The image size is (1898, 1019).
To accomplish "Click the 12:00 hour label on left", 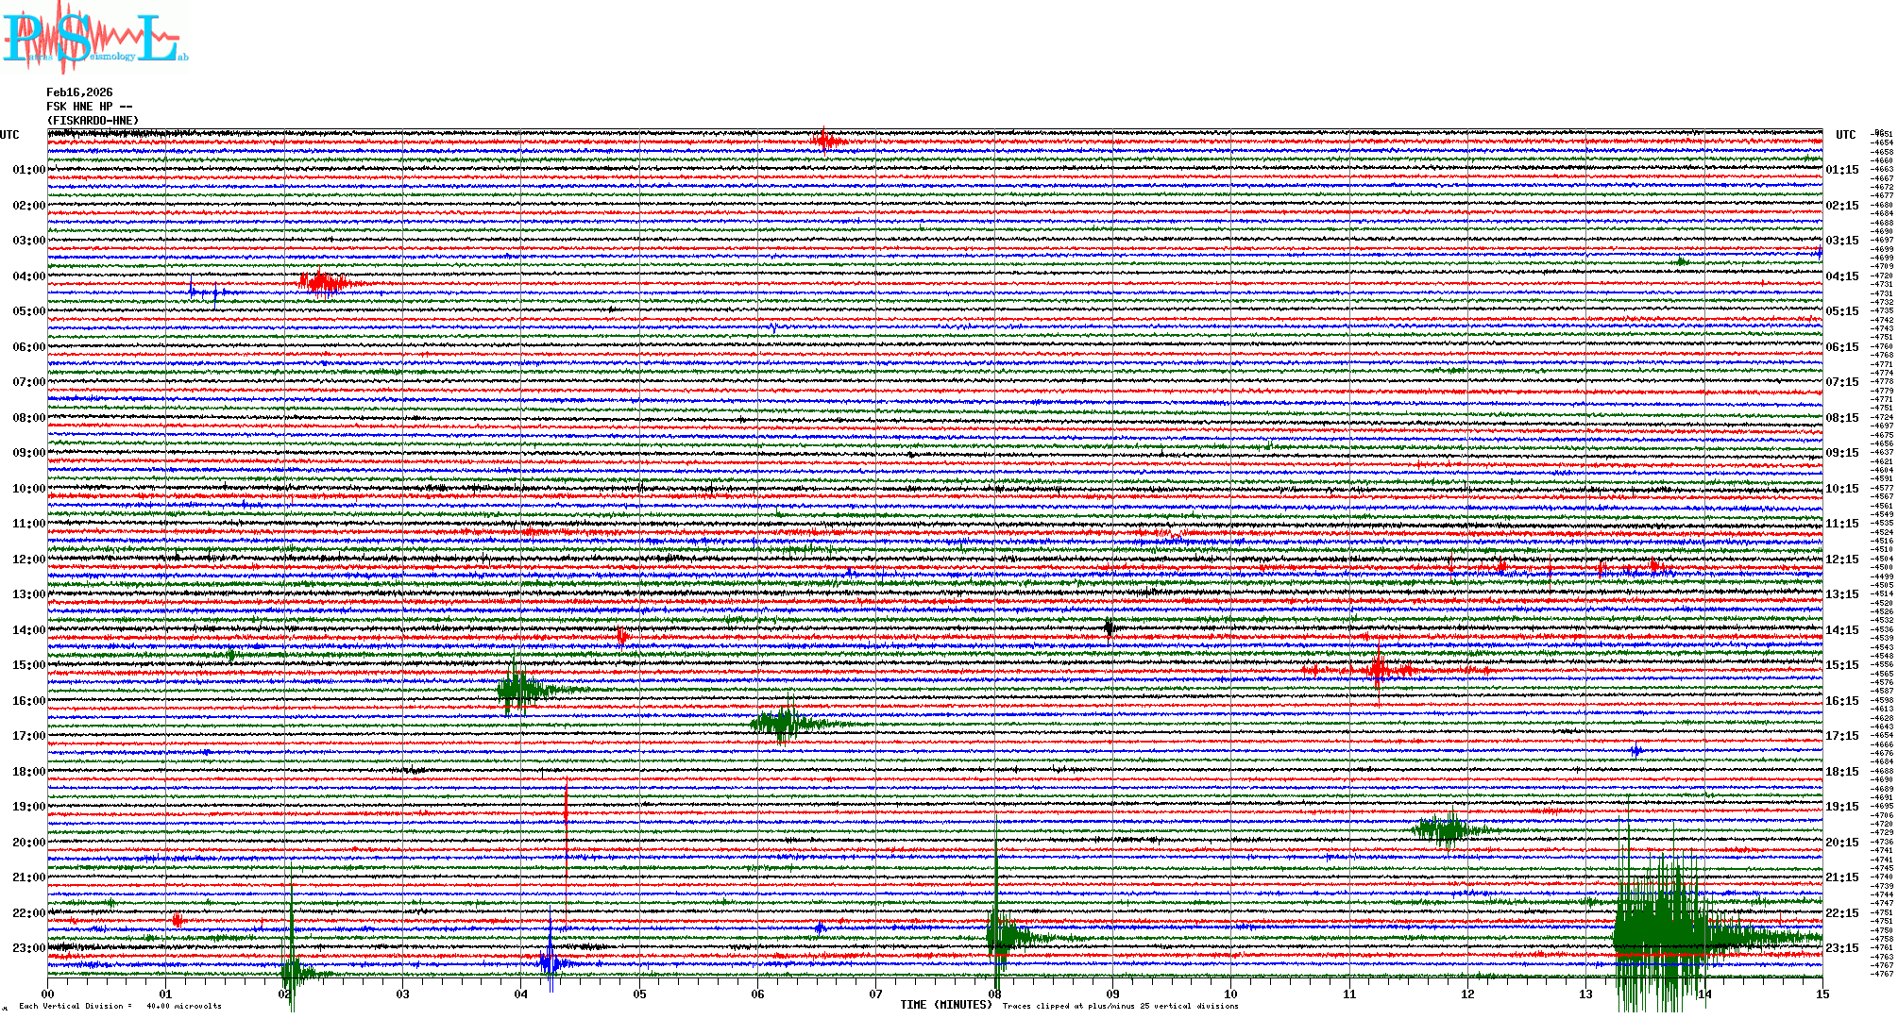I will tap(28, 560).
